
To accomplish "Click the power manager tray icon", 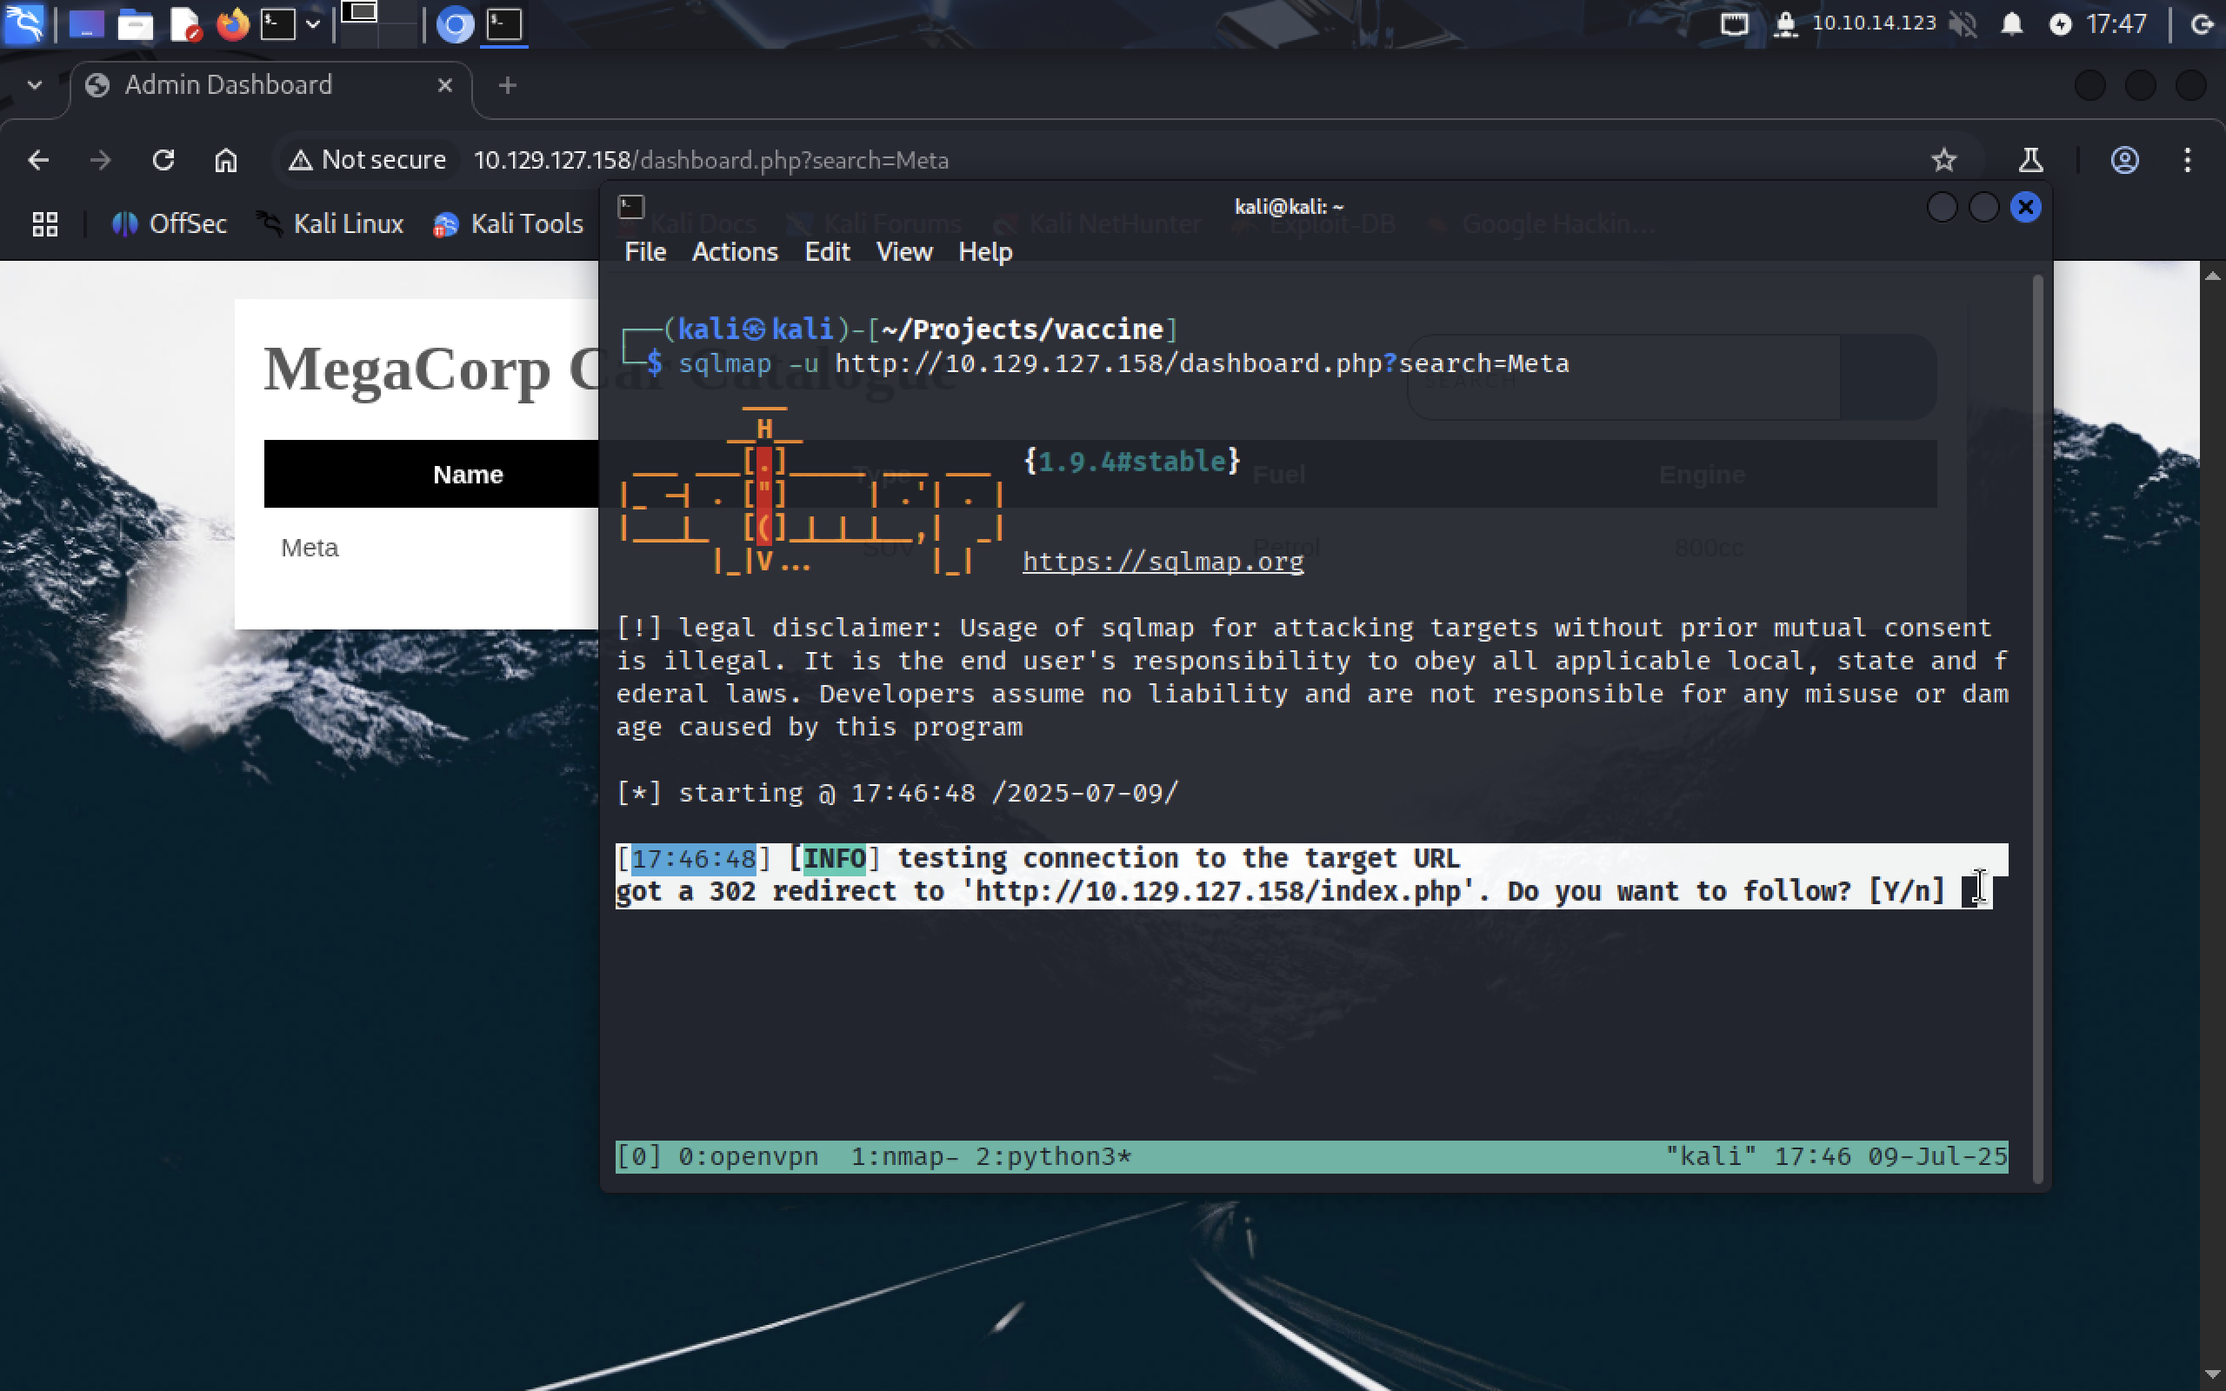I will (2061, 24).
